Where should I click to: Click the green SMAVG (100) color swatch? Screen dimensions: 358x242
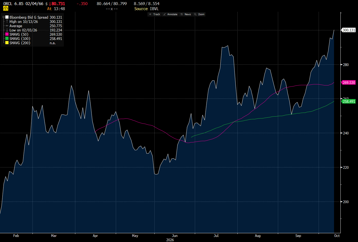(7, 39)
